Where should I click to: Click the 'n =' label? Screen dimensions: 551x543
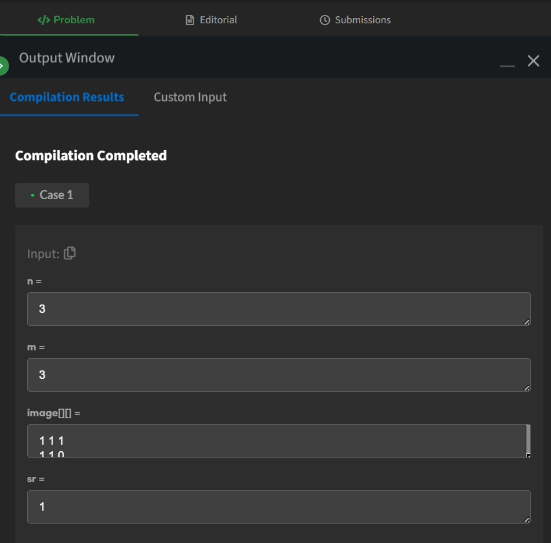pos(34,281)
